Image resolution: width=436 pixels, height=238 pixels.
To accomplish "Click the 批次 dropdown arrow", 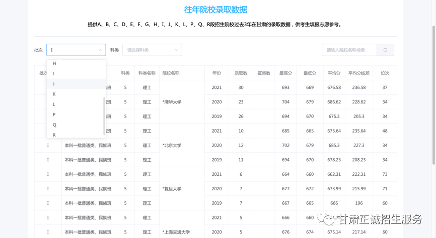I will 101,50.
